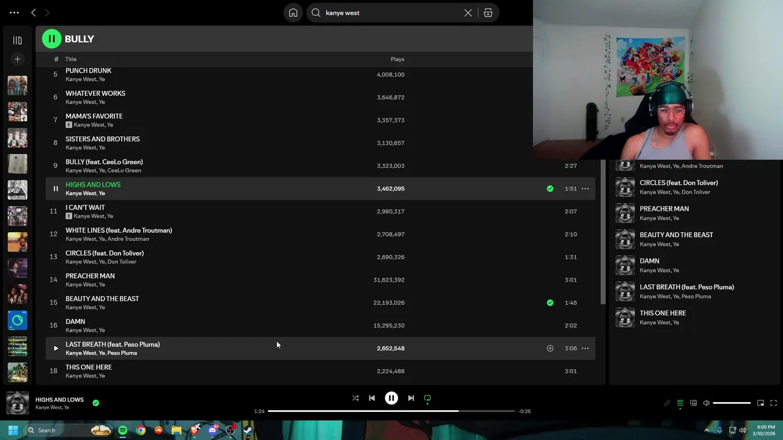
Task: Sort by Title column header
Action: pyautogui.click(x=71, y=59)
